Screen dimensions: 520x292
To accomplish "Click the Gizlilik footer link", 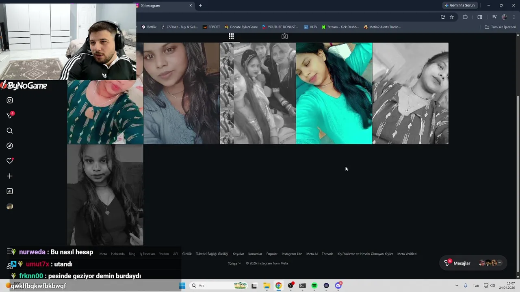I will [x=187, y=254].
